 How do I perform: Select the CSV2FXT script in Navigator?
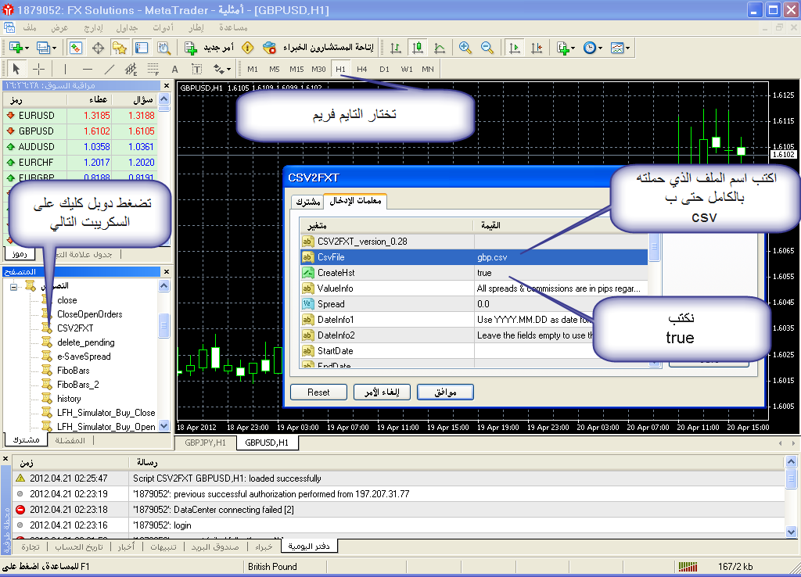(x=75, y=328)
